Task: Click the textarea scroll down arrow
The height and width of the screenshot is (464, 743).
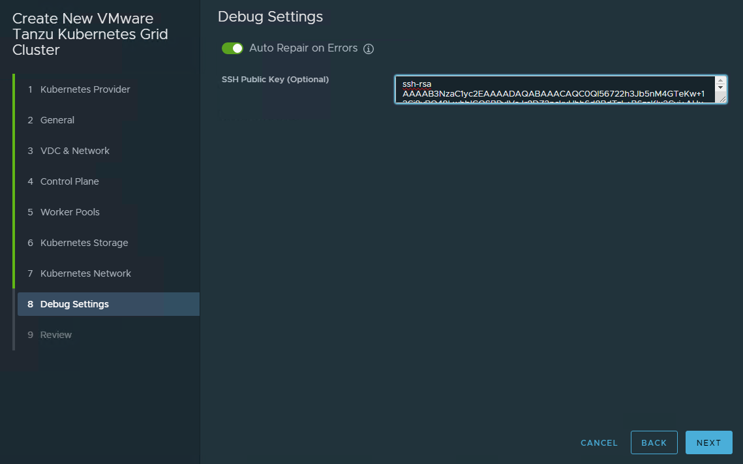Action: [720, 87]
